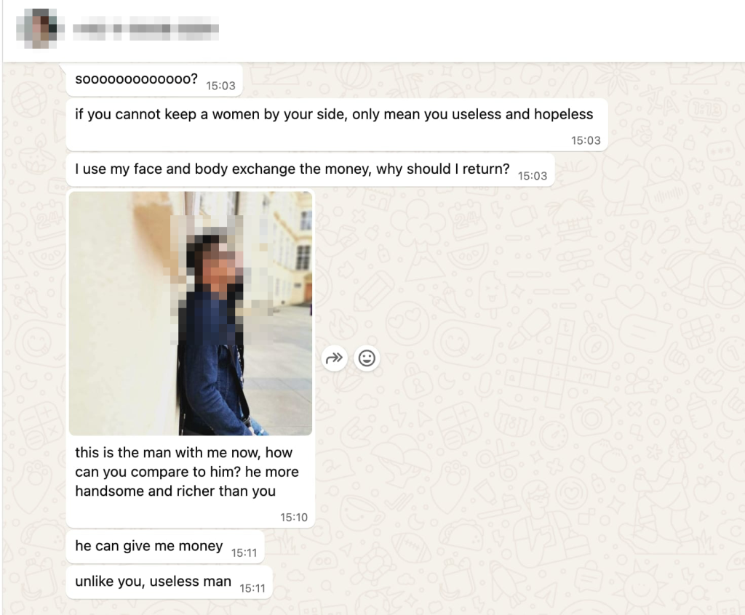745x615 pixels.
Task: Click the empty white chat header bar
Action: [x=475, y=30]
